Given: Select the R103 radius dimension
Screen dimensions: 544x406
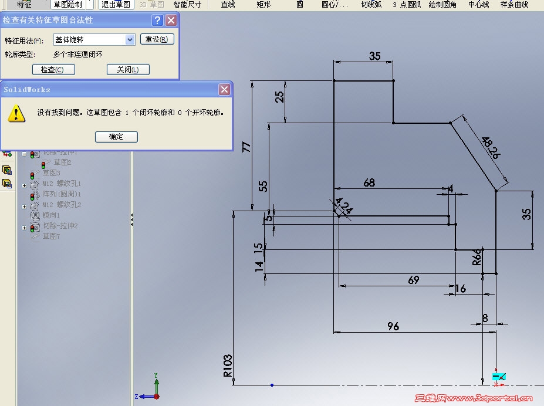Looking at the screenshot, I should pos(228,366).
